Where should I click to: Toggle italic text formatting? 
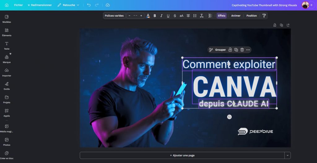click(x=161, y=16)
